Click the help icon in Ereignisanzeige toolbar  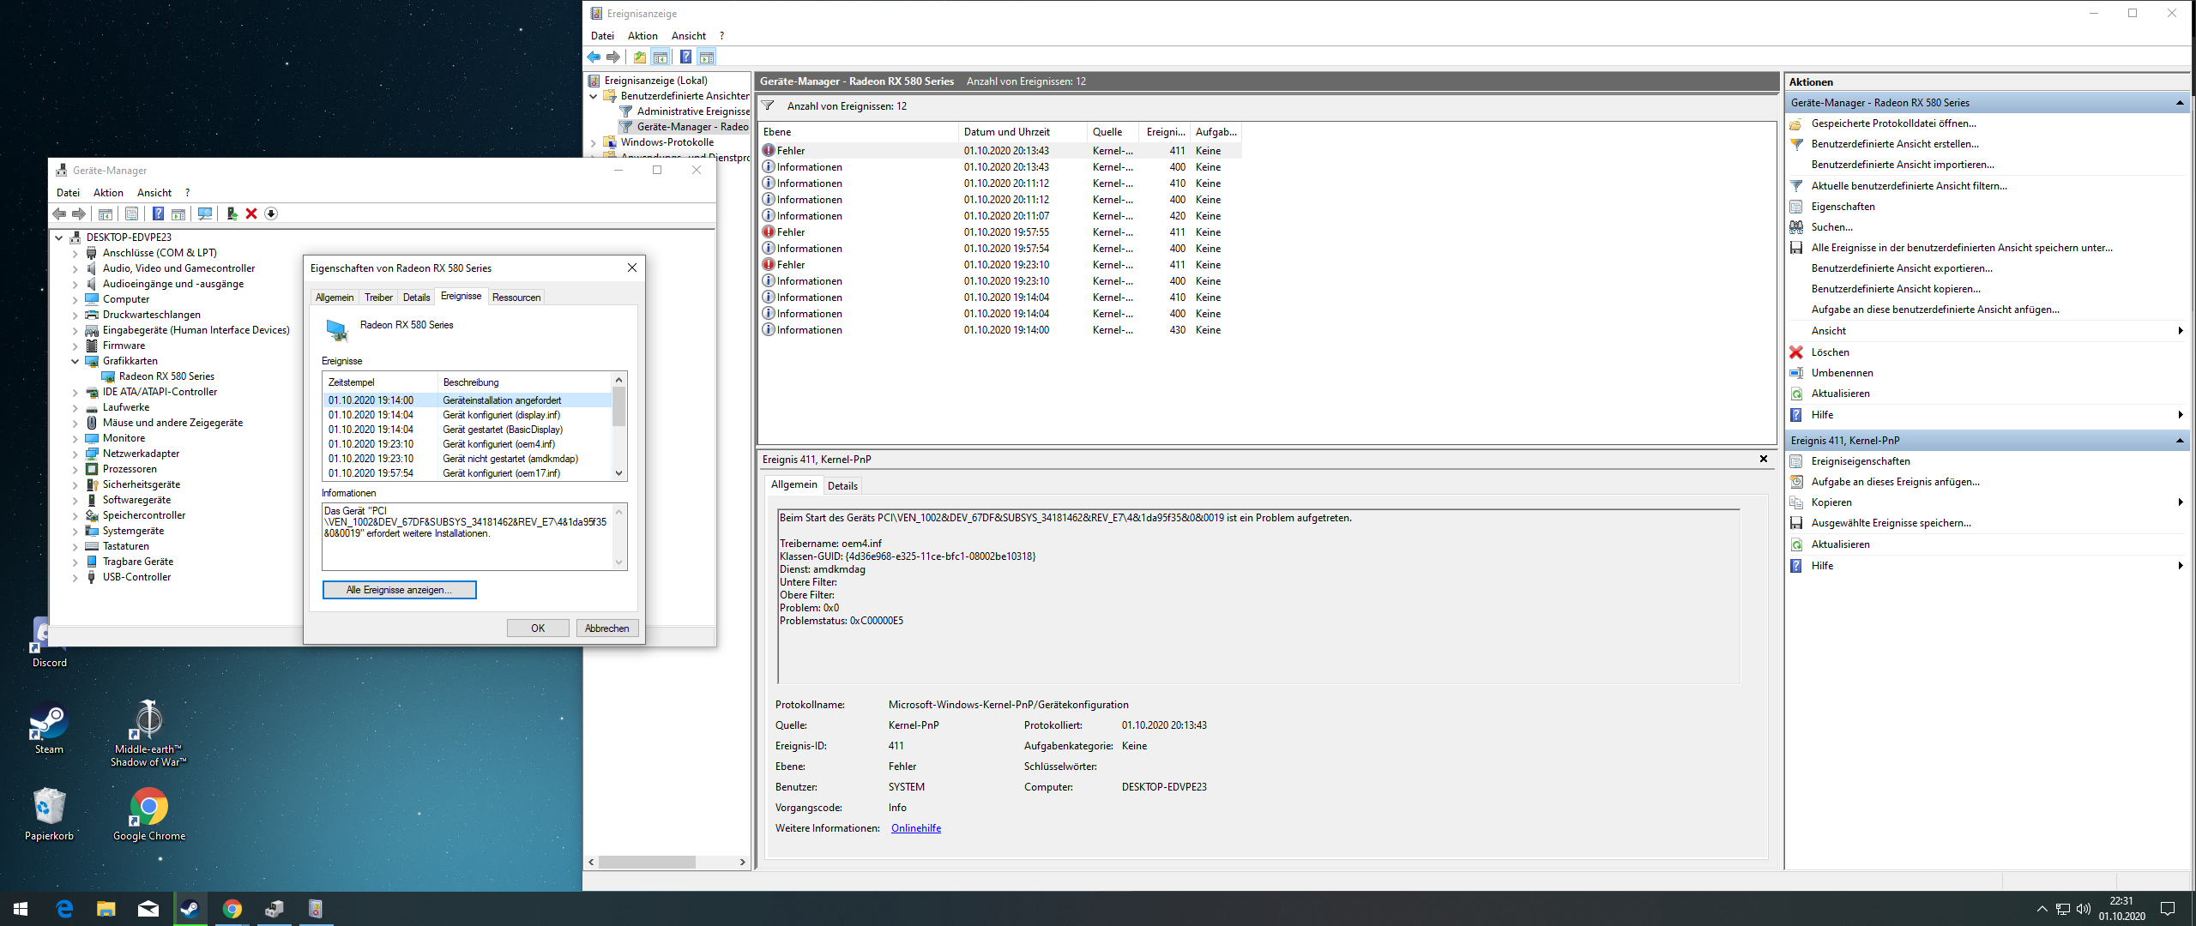point(685,57)
